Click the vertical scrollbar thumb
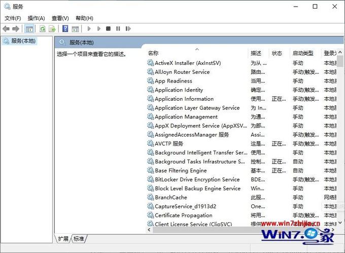Viewport: 345px width, 253px height. 340,61
